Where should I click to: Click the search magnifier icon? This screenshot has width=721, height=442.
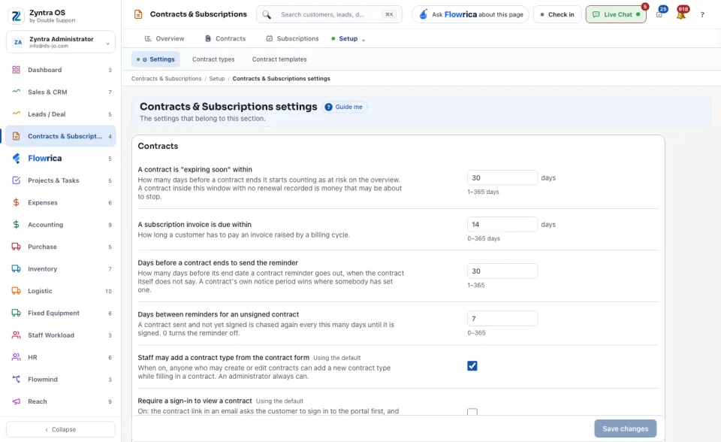click(x=267, y=15)
